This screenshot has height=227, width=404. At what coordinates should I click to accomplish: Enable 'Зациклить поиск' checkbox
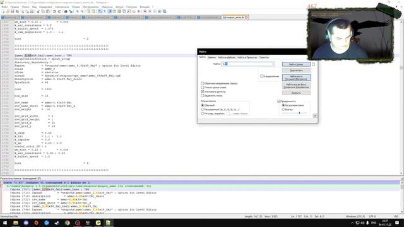202,95
